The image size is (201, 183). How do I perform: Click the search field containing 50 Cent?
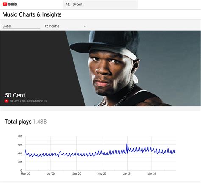[x=100, y=4]
